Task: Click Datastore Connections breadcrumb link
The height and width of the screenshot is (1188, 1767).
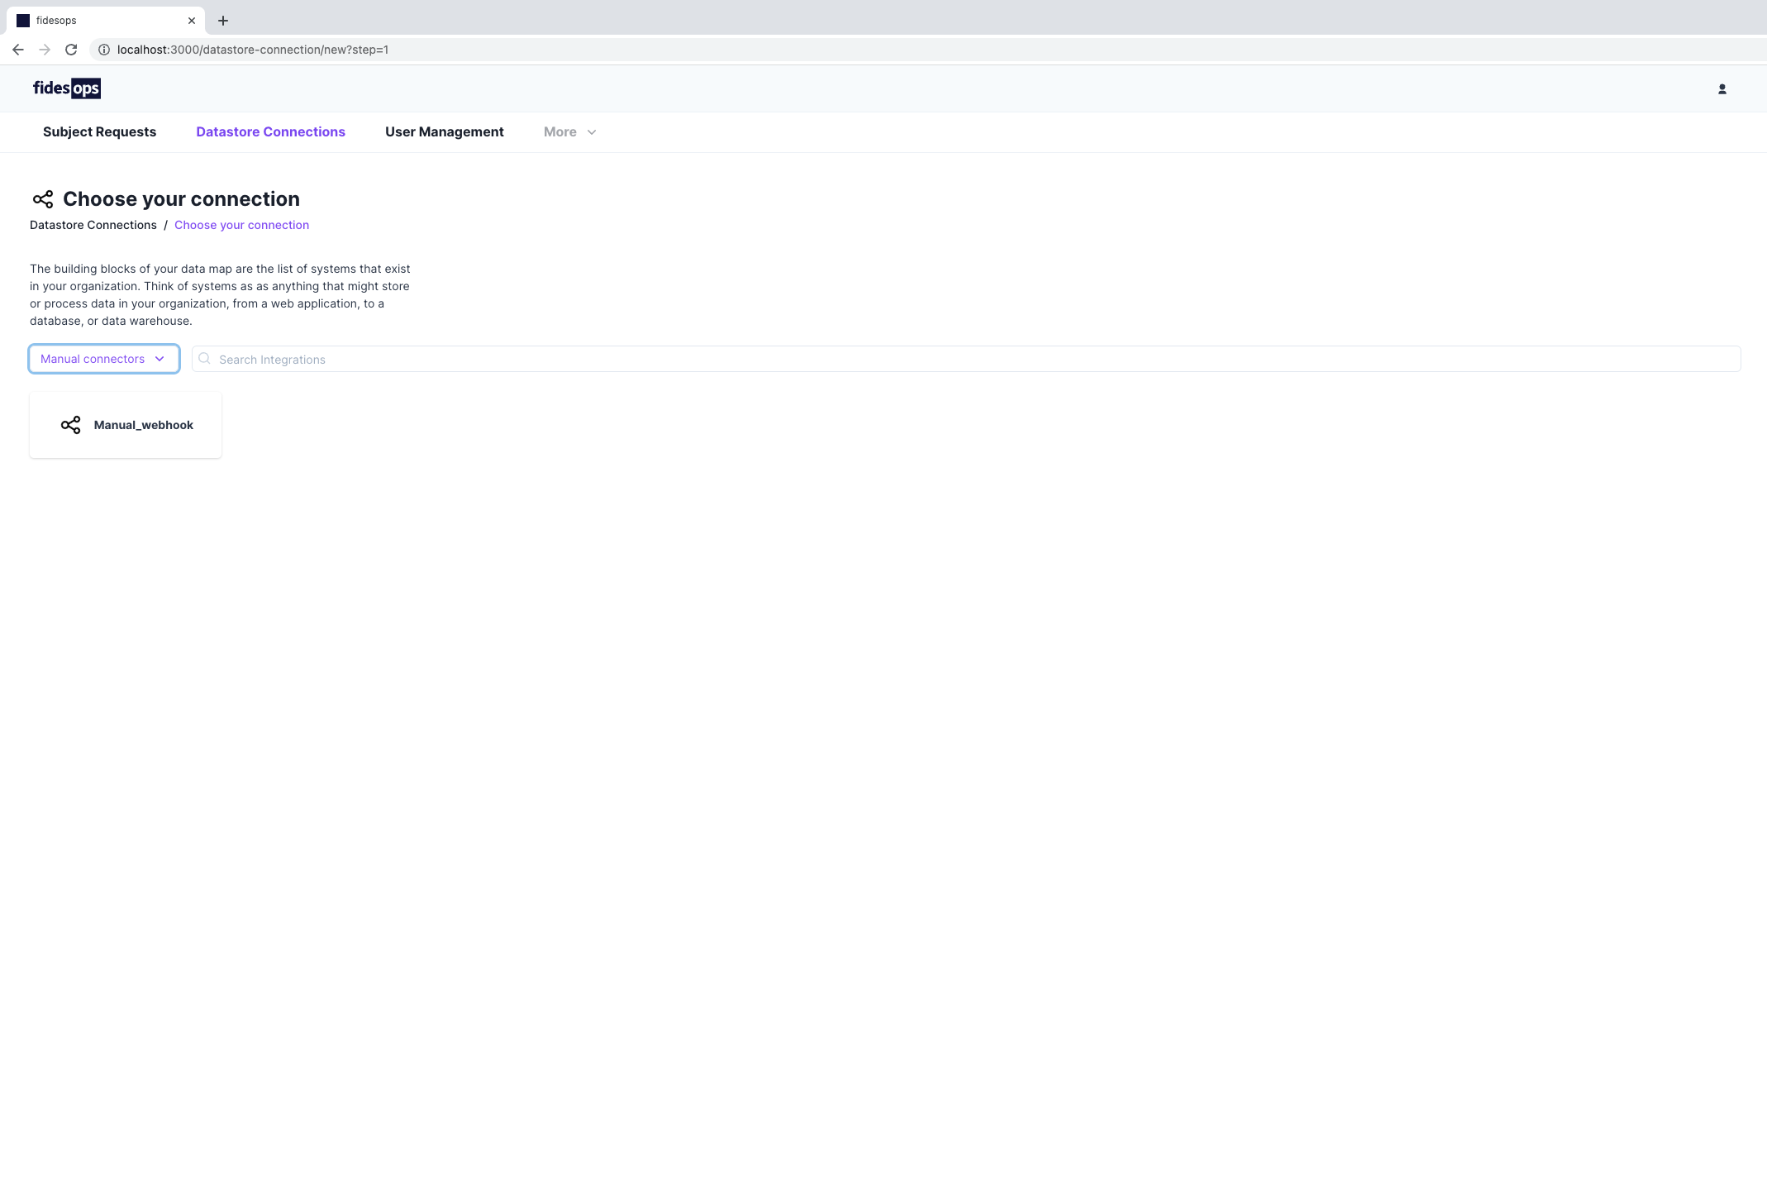Action: pyautogui.click(x=93, y=225)
